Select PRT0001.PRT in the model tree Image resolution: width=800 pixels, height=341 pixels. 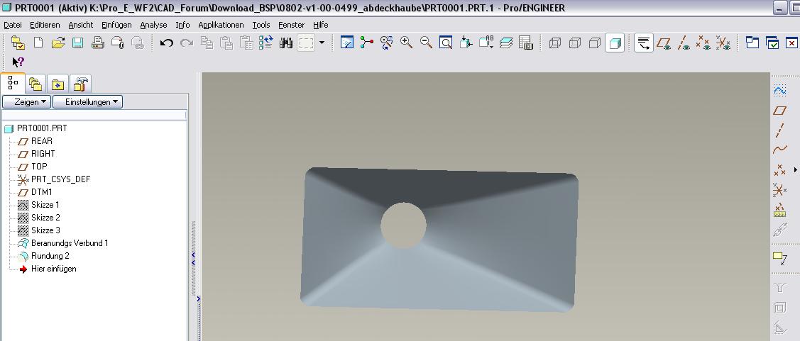coord(42,128)
